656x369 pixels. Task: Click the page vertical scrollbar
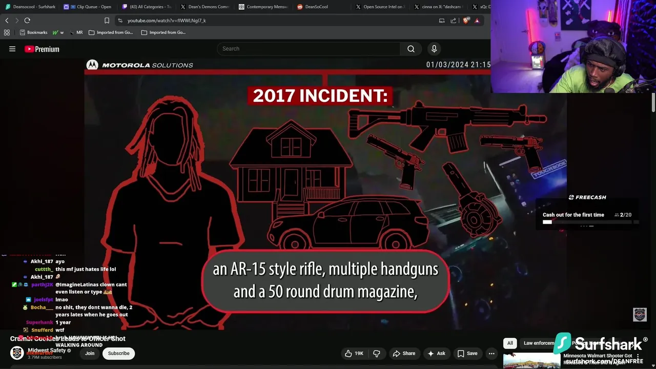pos(653,102)
